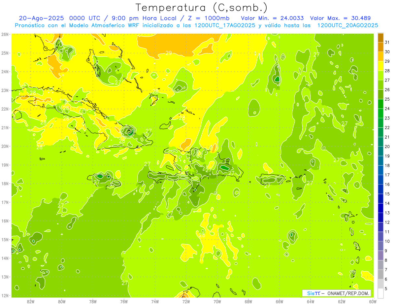This screenshot has height=306, width=396.
Task: Click the colorbar segment between 12 and 13
Action: pyautogui.click(x=380, y=218)
